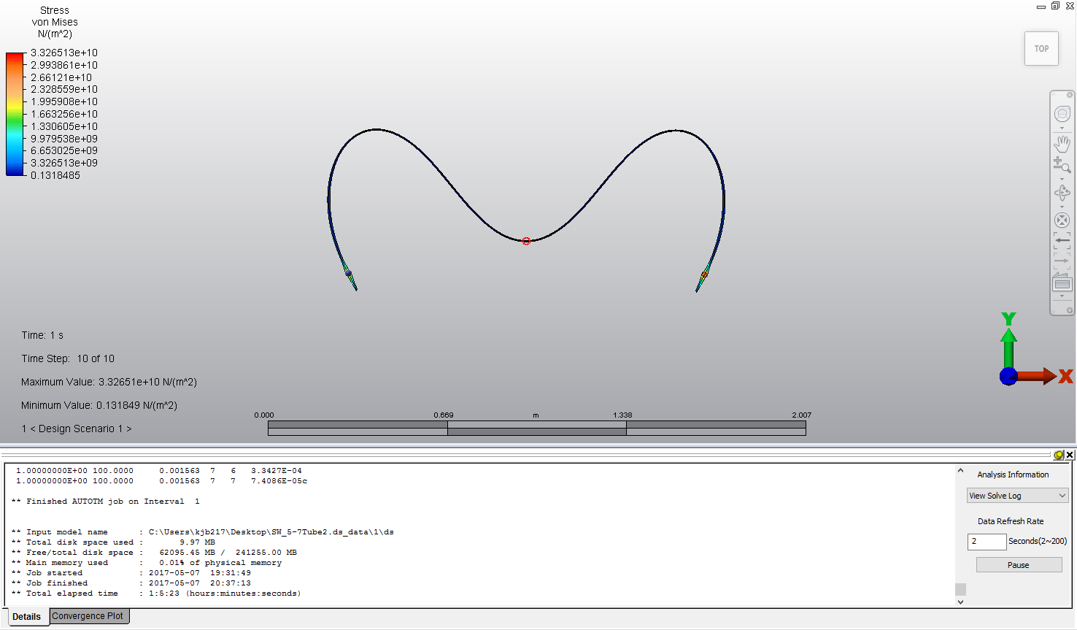Click the cancel X tool icon
Screen dimensions: 1077x630
tap(1062, 219)
